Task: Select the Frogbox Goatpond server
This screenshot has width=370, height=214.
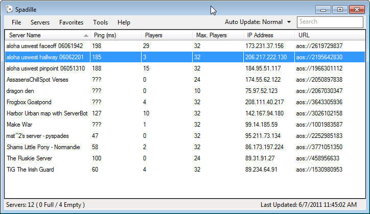Action: (185, 102)
